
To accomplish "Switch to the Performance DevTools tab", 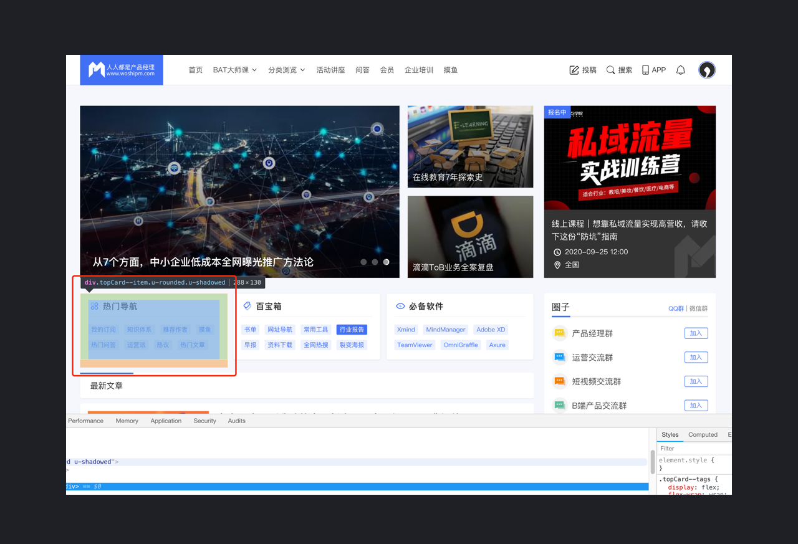I will 86,421.
